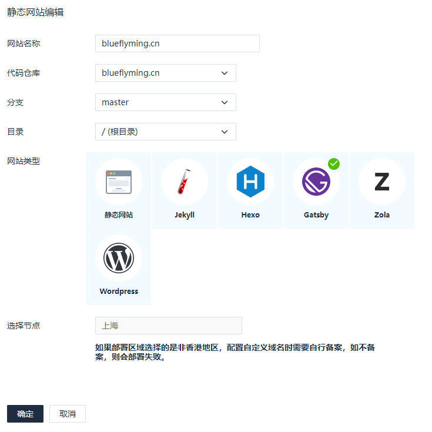This screenshot has height=432, width=432.
Task: Click the 网站名称 field label
Action: coord(24,43)
